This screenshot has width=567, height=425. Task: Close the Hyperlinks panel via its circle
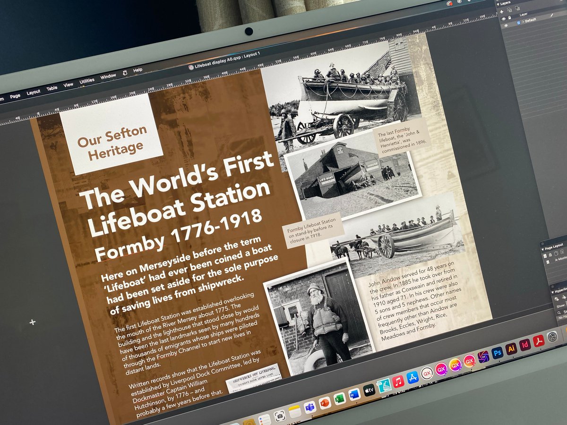coord(552,287)
